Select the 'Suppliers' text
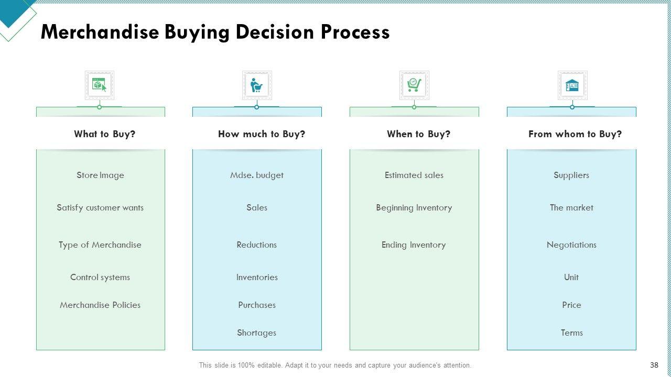The width and height of the screenshot is (671, 377). (571, 175)
